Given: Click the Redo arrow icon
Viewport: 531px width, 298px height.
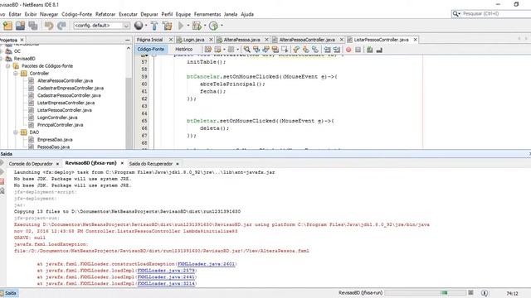Looking at the screenshot, I should tap(61, 26).
